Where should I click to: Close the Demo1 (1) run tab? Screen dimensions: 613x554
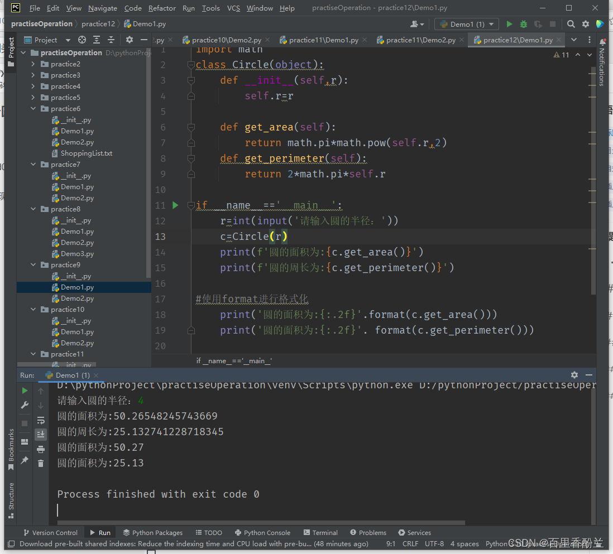(x=96, y=375)
